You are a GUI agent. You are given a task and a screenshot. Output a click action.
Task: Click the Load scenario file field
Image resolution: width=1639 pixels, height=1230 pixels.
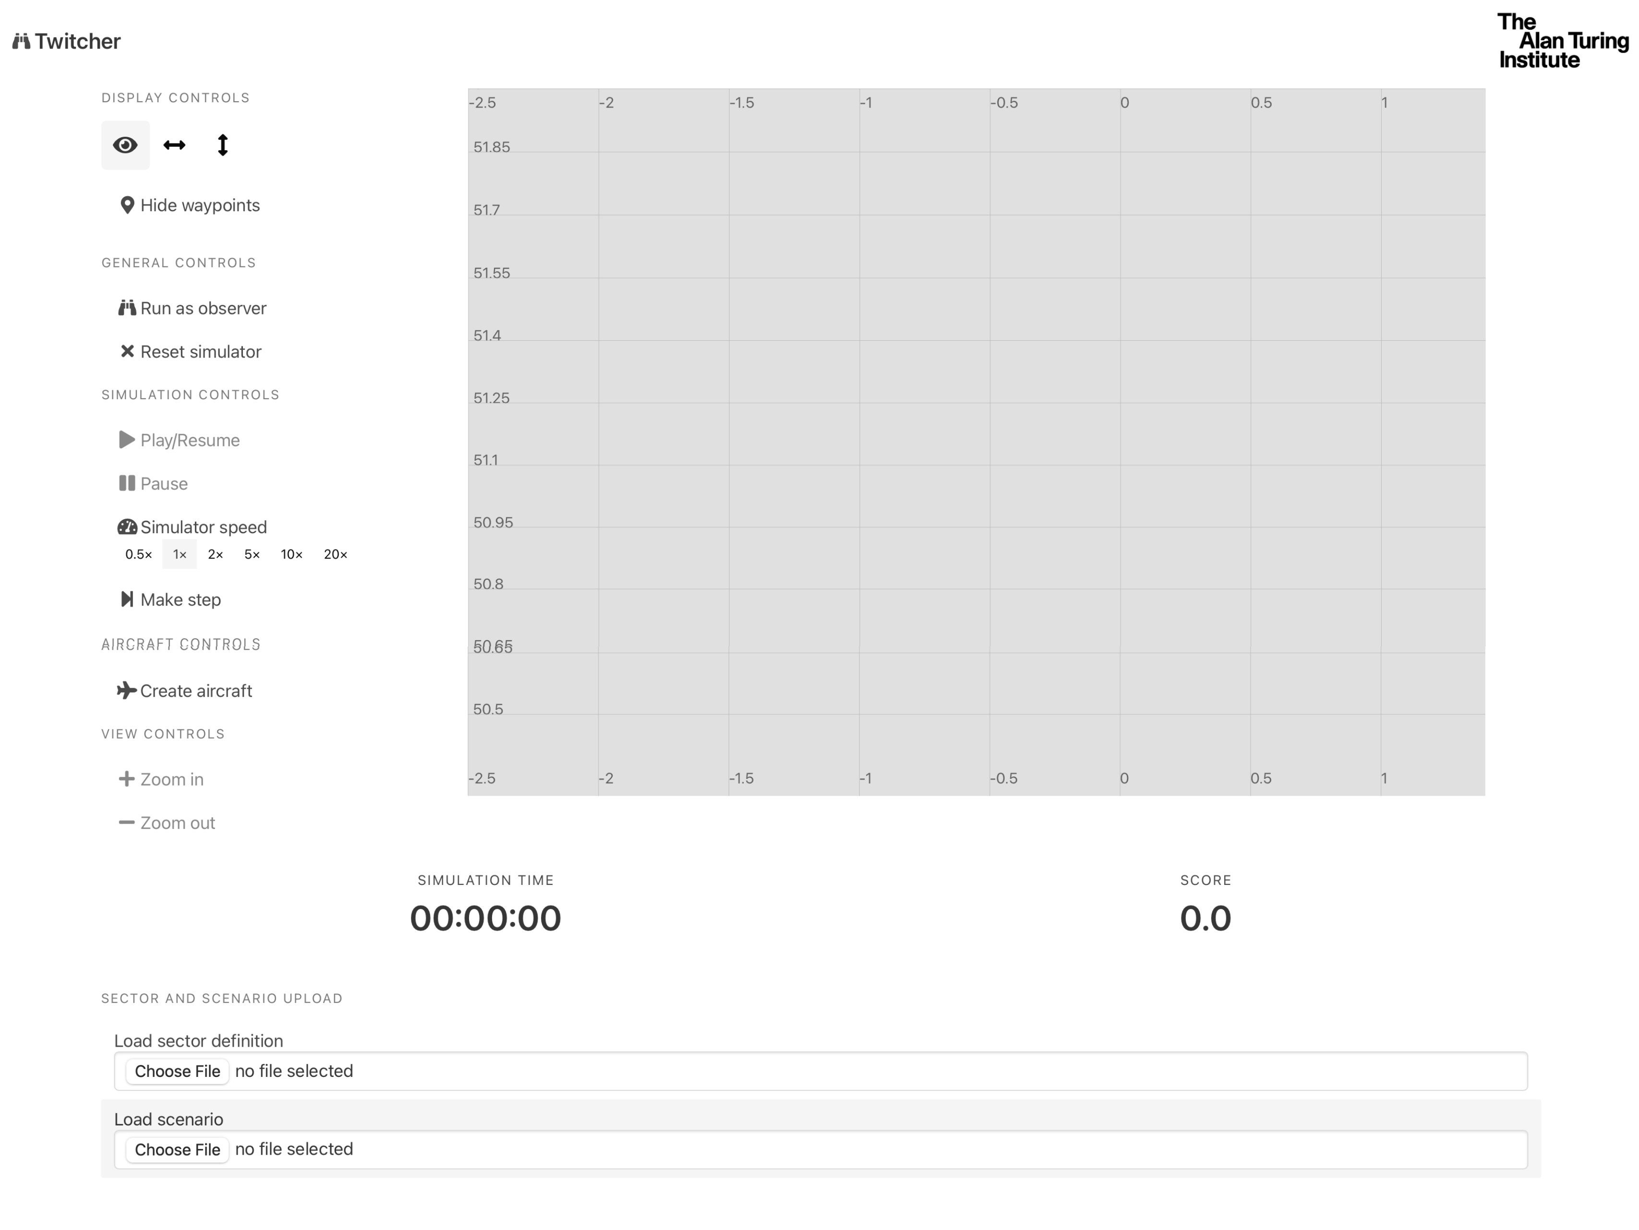tap(820, 1150)
